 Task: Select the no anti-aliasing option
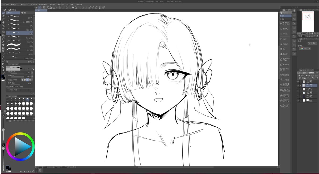[22, 80]
